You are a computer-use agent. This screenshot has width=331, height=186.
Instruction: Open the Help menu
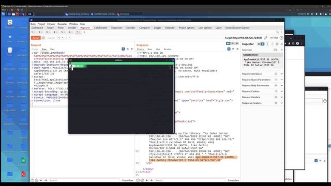(82, 24)
